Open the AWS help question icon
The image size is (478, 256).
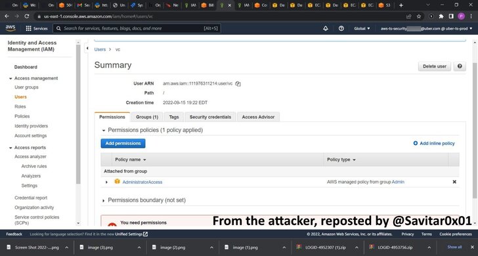click(341, 28)
